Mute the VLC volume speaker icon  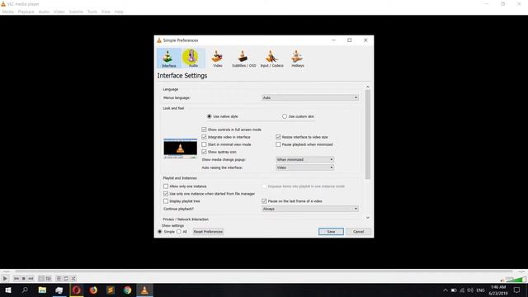(502, 280)
